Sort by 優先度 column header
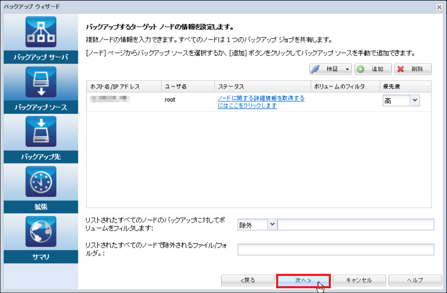Screen dimensions: 447x293 405,86
